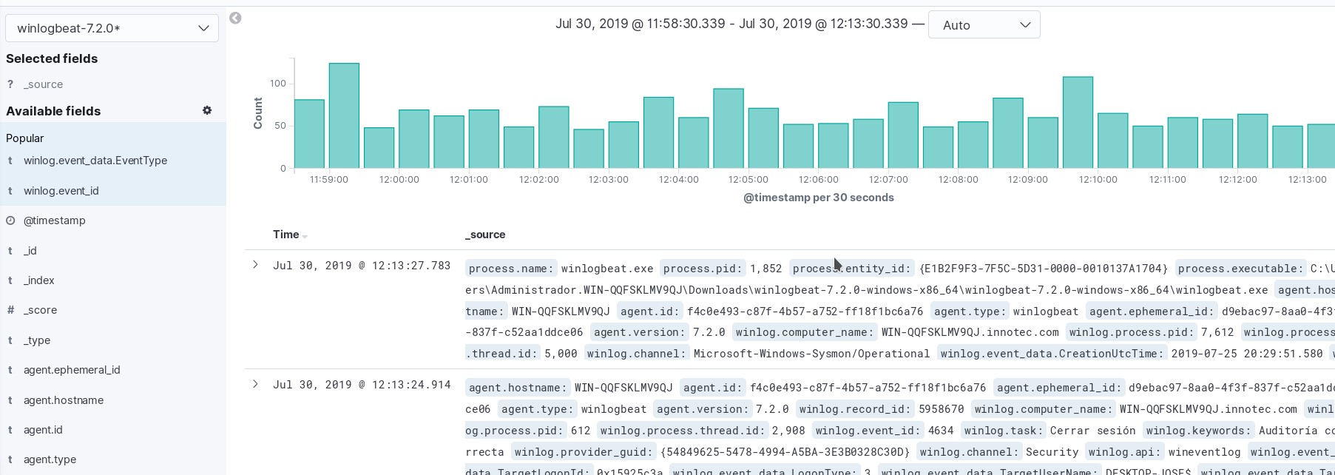This screenshot has height=475, width=1335.
Task: Click the string icon beside winlog.event_id
Action: tap(10, 191)
